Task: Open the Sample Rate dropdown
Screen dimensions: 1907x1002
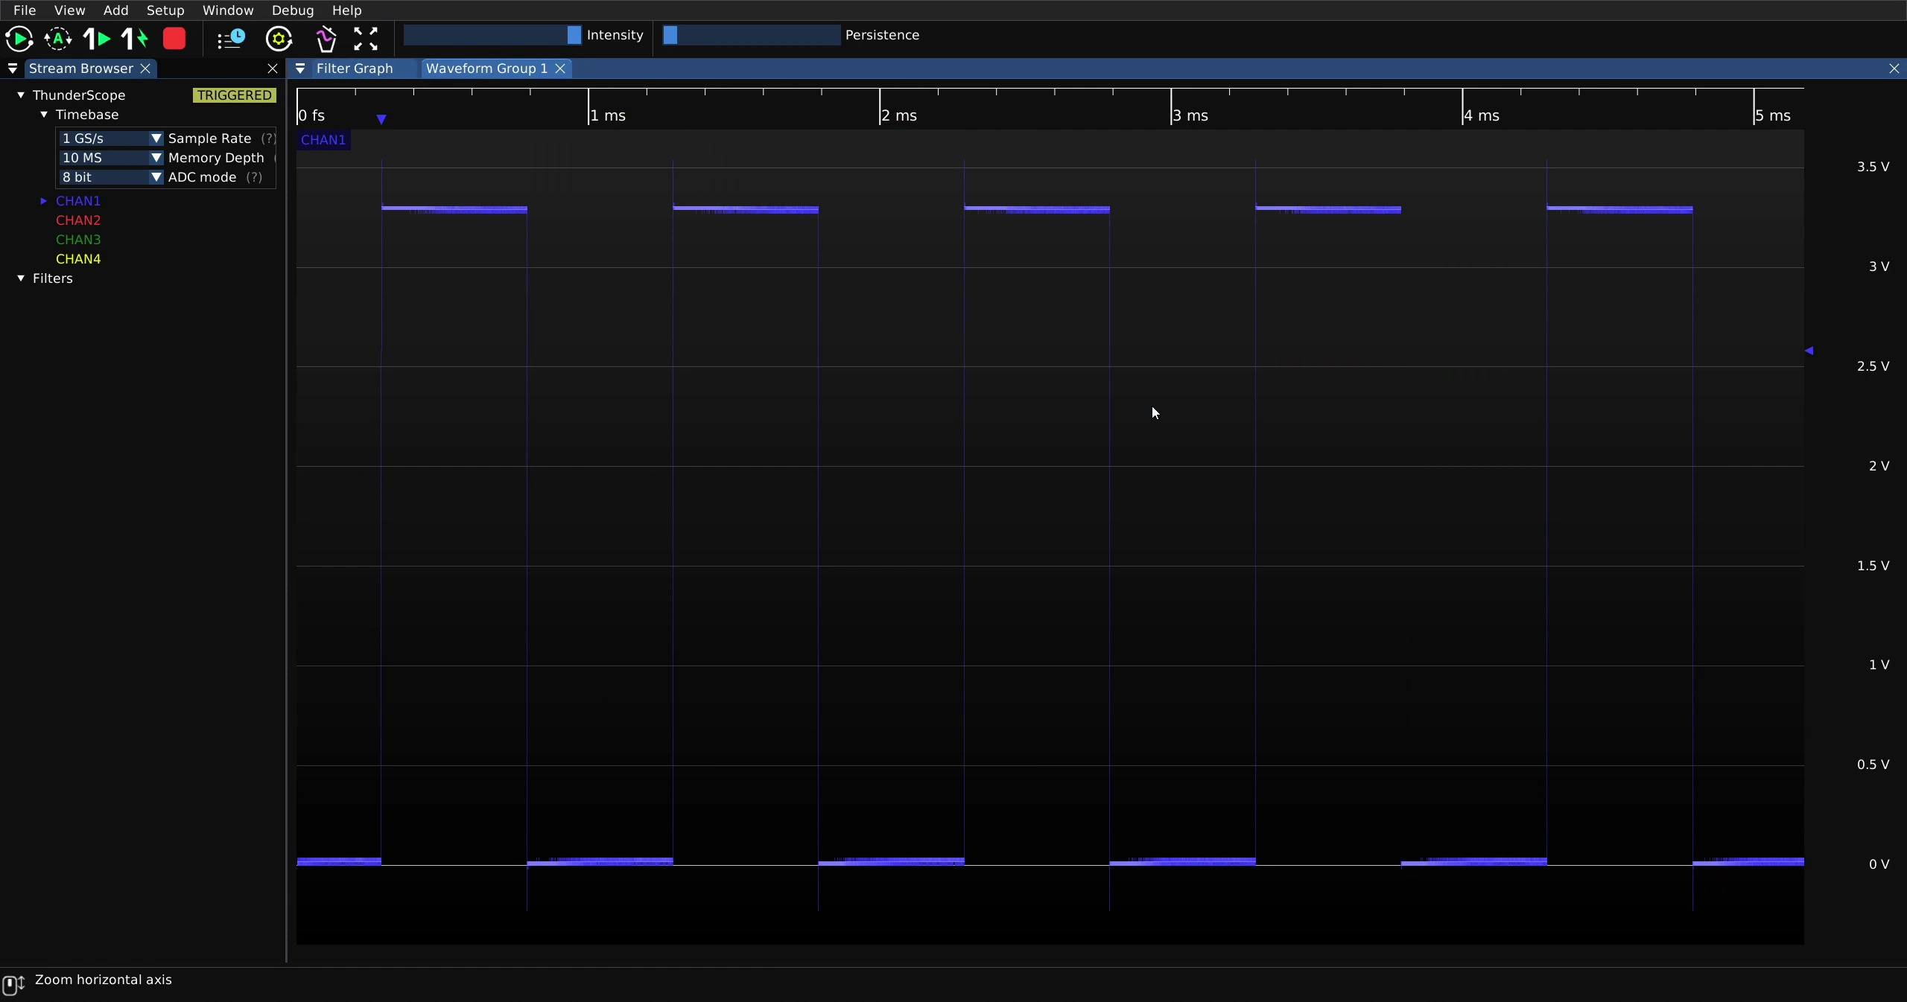Action: point(111,138)
